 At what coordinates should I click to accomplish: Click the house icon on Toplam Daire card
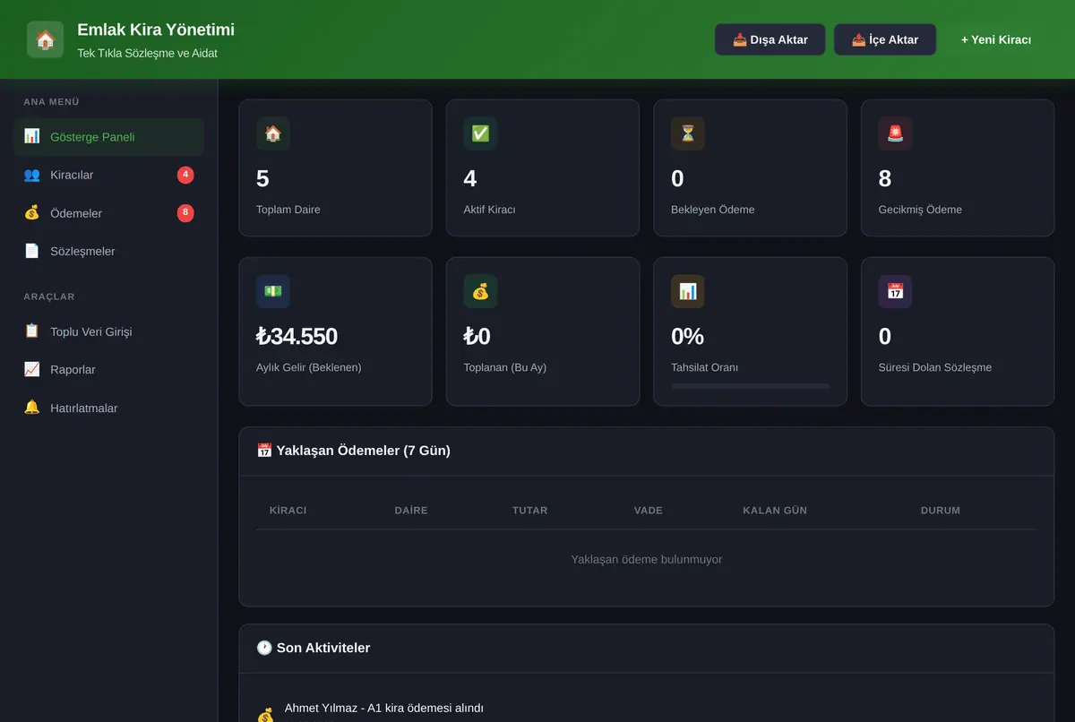tap(273, 133)
